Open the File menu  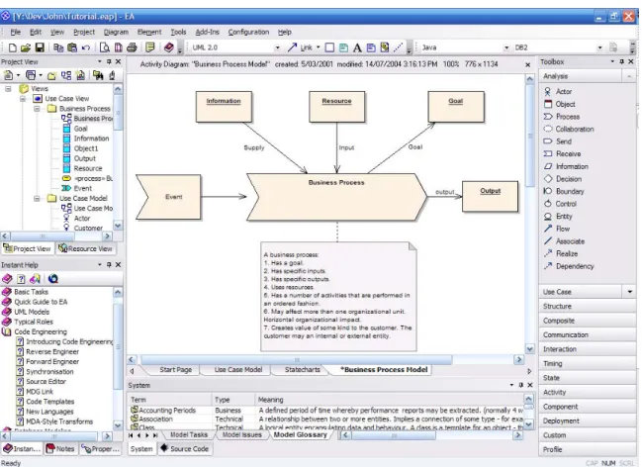[16, 32]
